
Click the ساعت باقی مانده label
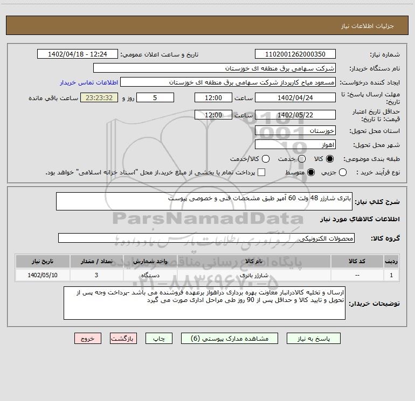[53, 98]
